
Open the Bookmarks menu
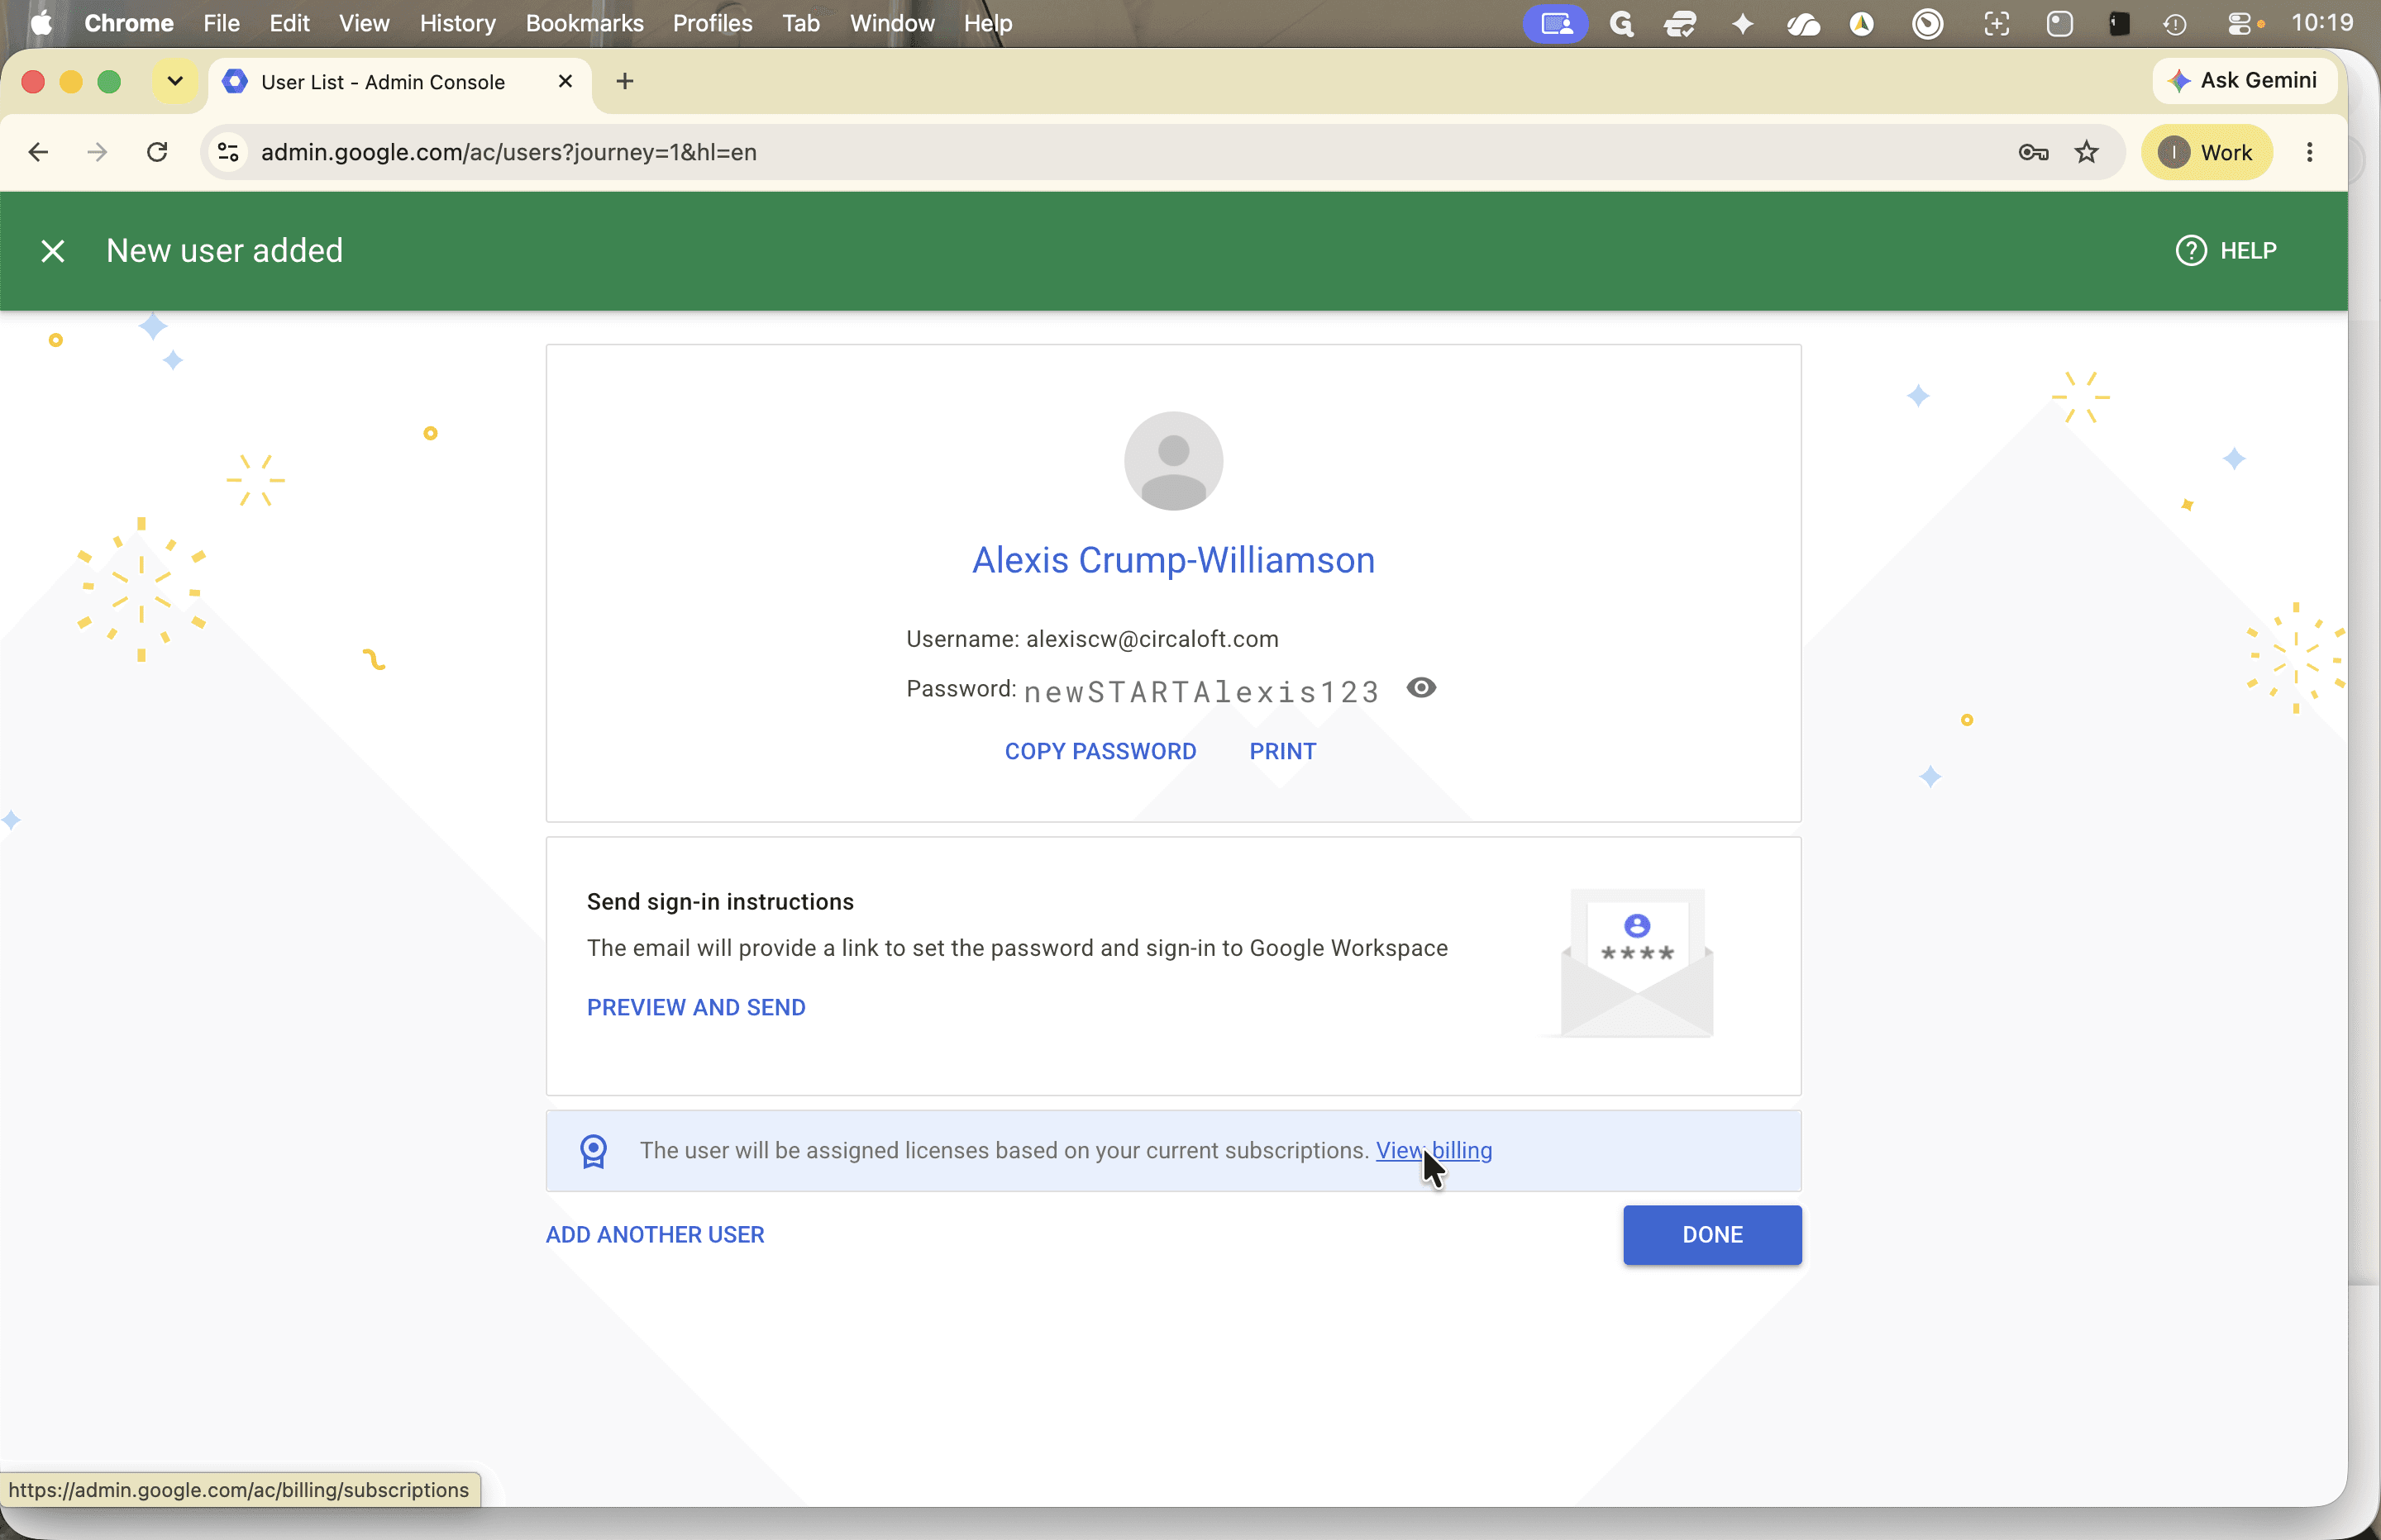(x=585, y=23)
